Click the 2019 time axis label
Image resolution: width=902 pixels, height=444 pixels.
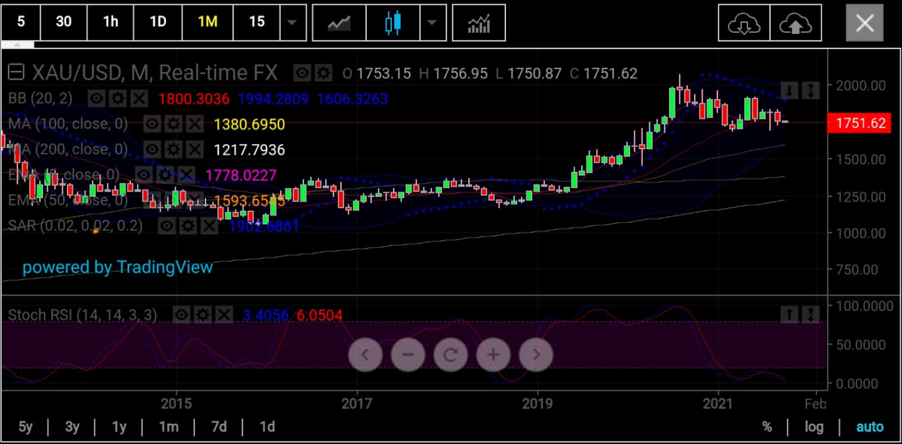(x=538, y=404)
